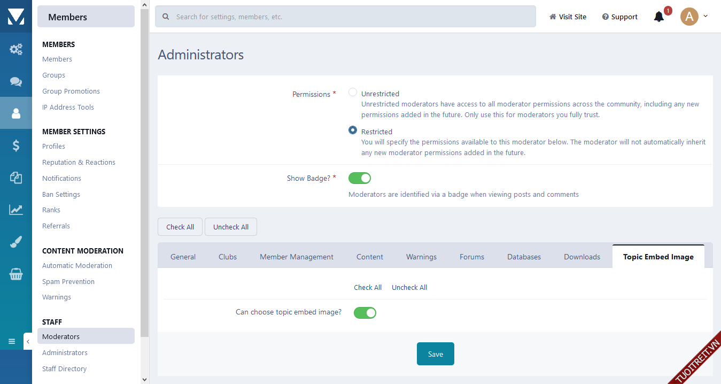Disable Can choose topic embed image toggle
This screenshot has width=721, height=384.
click(365, 312)
